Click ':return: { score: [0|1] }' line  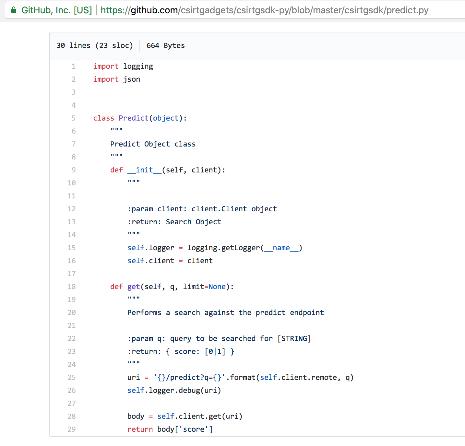pyautogui.click(x=181, y=352)
